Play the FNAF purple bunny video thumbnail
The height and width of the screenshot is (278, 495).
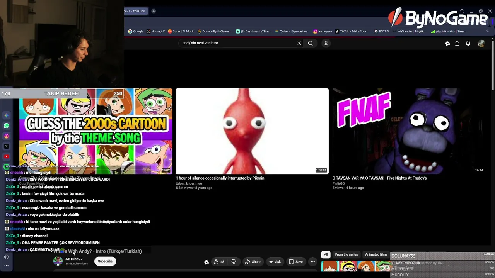(x=409, y=131)
